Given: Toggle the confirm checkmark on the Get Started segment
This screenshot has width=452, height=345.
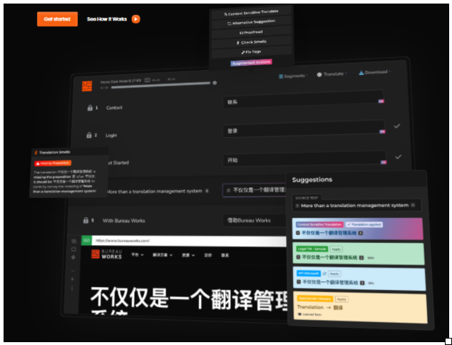Looking at the screenshot, I should (396, 156).
